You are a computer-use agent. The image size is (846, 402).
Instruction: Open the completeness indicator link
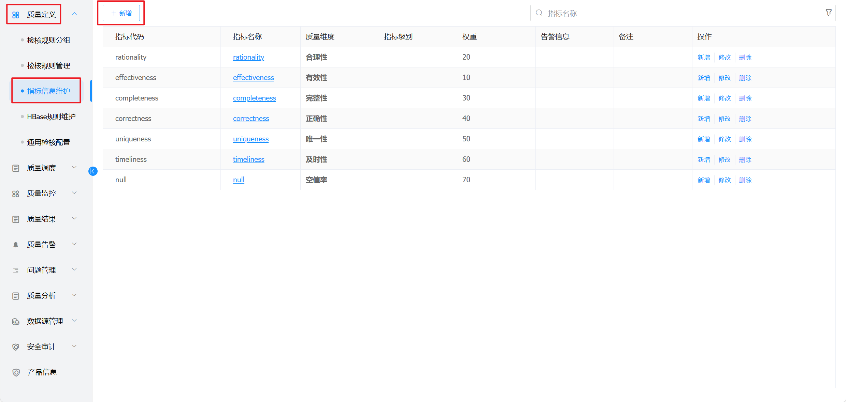[x=254, y=98]
